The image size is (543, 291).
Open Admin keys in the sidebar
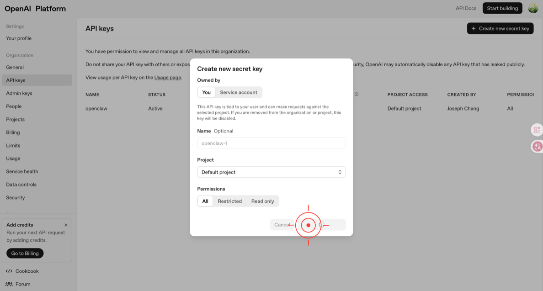point(19,93)
